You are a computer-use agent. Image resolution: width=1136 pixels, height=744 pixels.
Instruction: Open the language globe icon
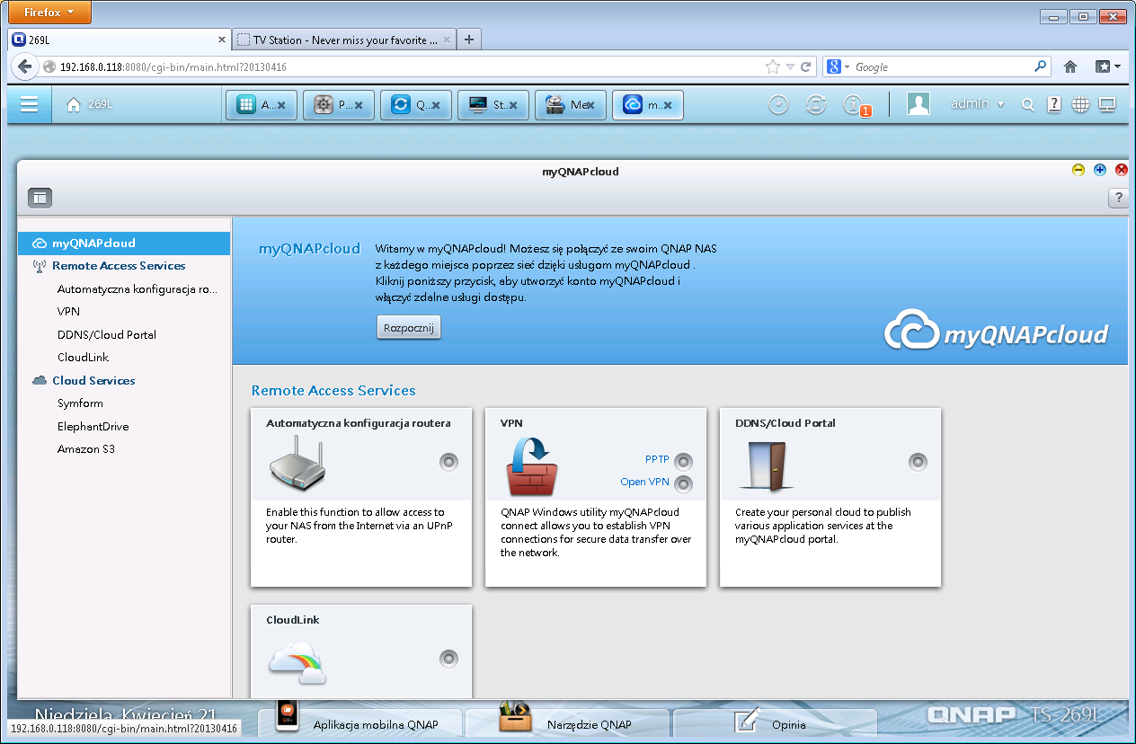[1080, 105]
